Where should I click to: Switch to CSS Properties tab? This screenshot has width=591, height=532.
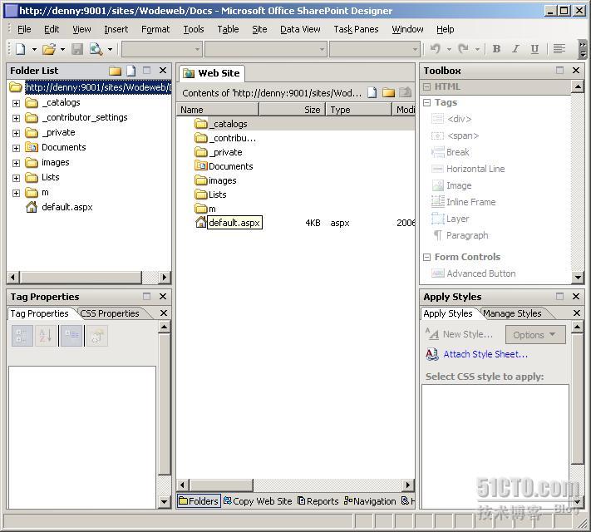point(110,313)
